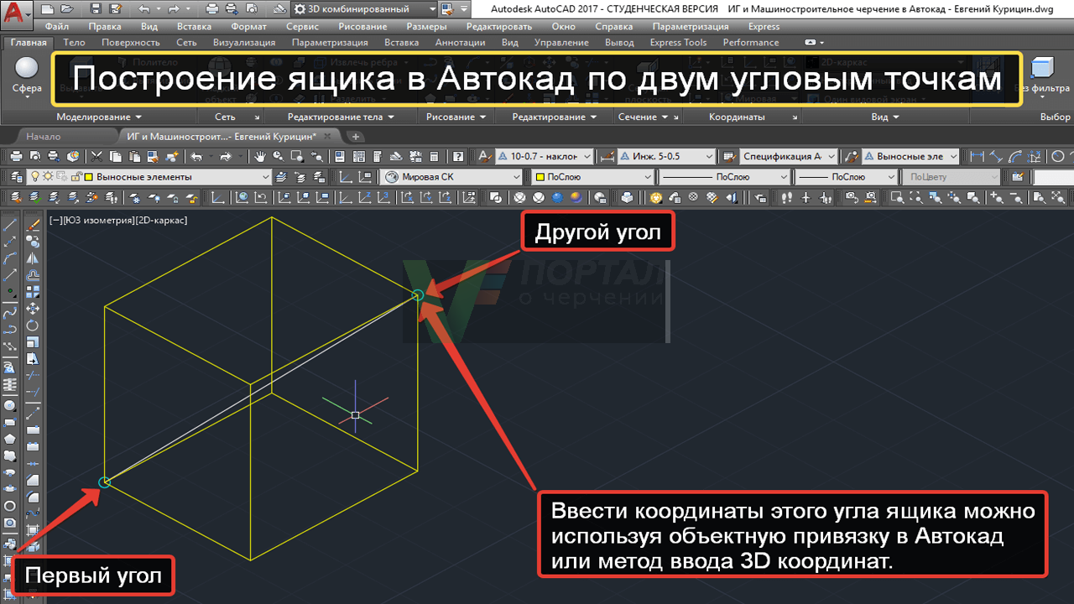This screenshot has width=1074, height=604.
Task: Select the Rotate tool in modify toolbar
Action: tap(34, 325)
